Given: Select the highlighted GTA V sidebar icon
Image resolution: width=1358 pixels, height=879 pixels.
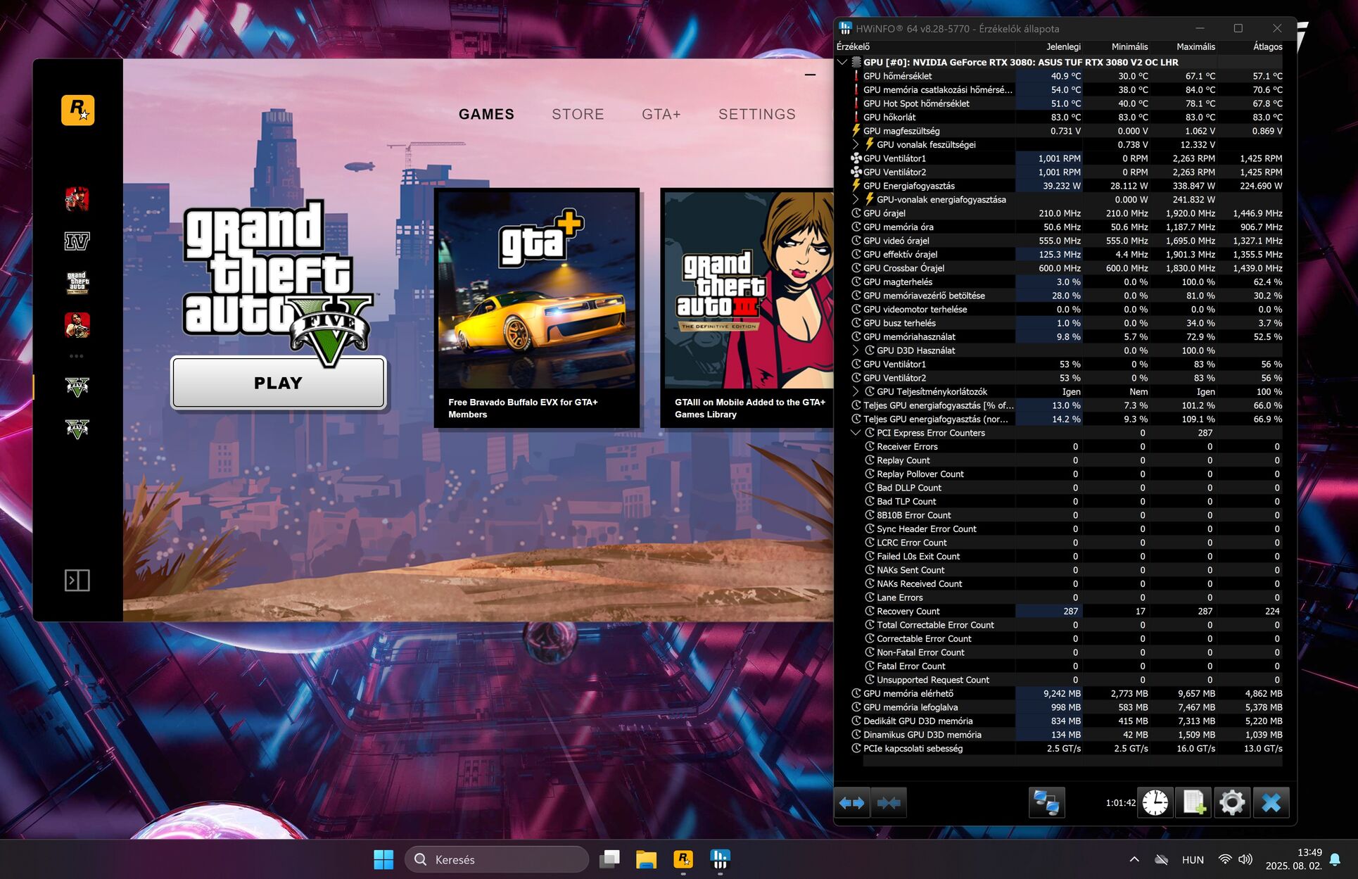Looking at the screenshot, I should coord(77,386).
